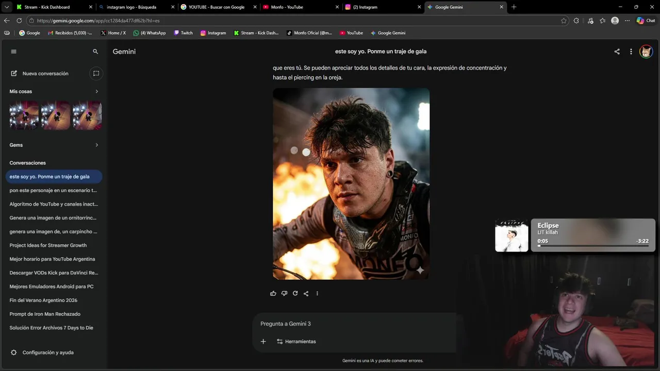Click the gemini.google.com address bar

click(x=294, y=21)
